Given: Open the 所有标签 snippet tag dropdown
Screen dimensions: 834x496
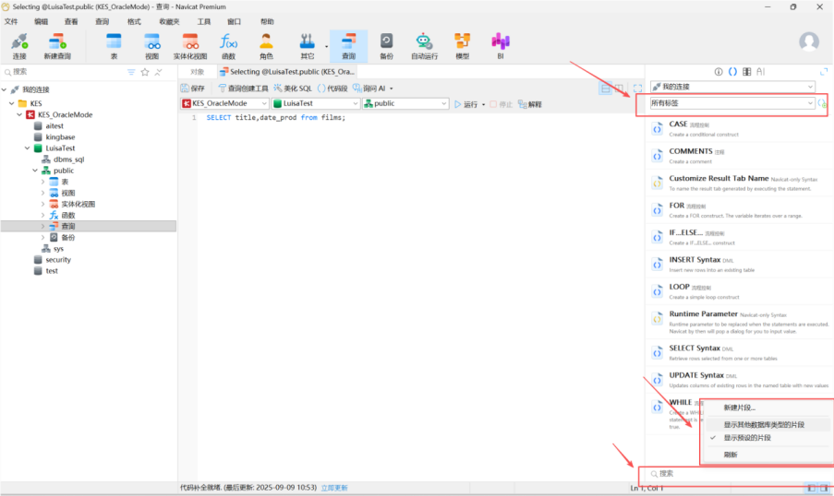Looking at the screenshot, I should pyautogui.click(x=731, y=103).
